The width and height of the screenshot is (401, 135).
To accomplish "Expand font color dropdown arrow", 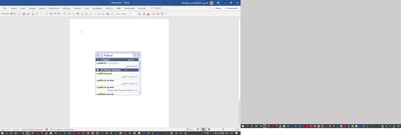I will [x=151, y=14].
